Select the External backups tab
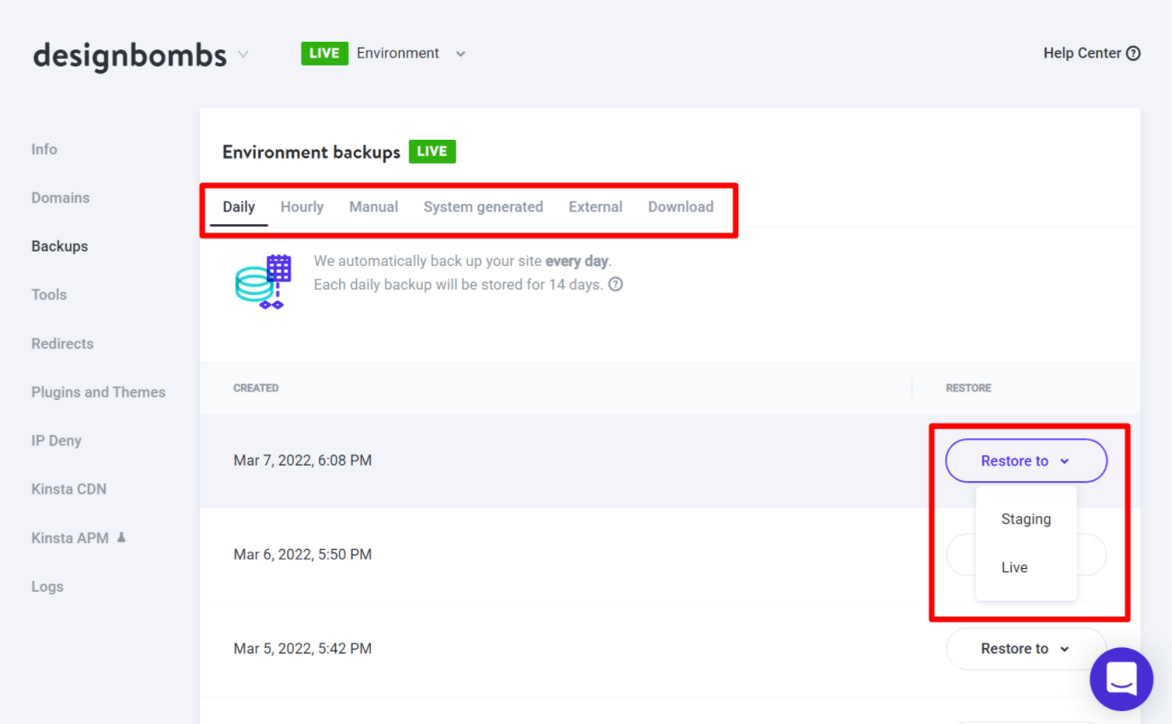The image size is (1172, 724). pyautogui.click(x=595, y=207)
